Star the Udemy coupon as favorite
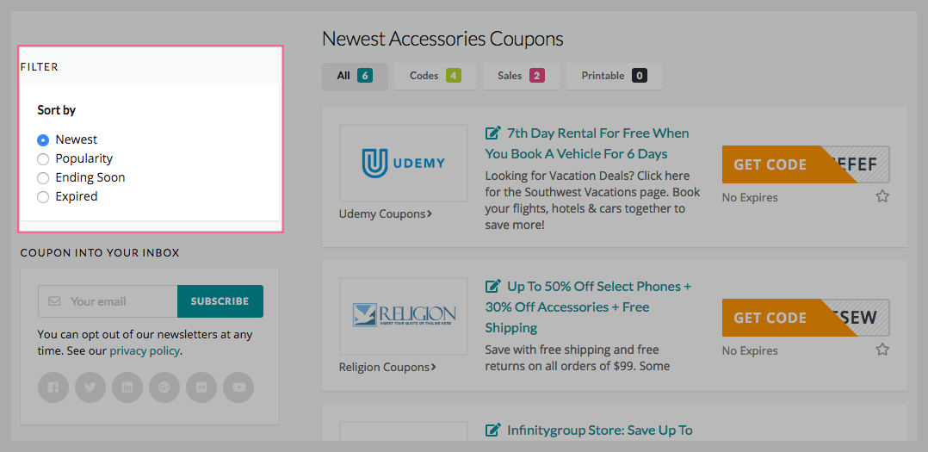The image size is (928, 452). pyautogui.click(x=882, y=196)
